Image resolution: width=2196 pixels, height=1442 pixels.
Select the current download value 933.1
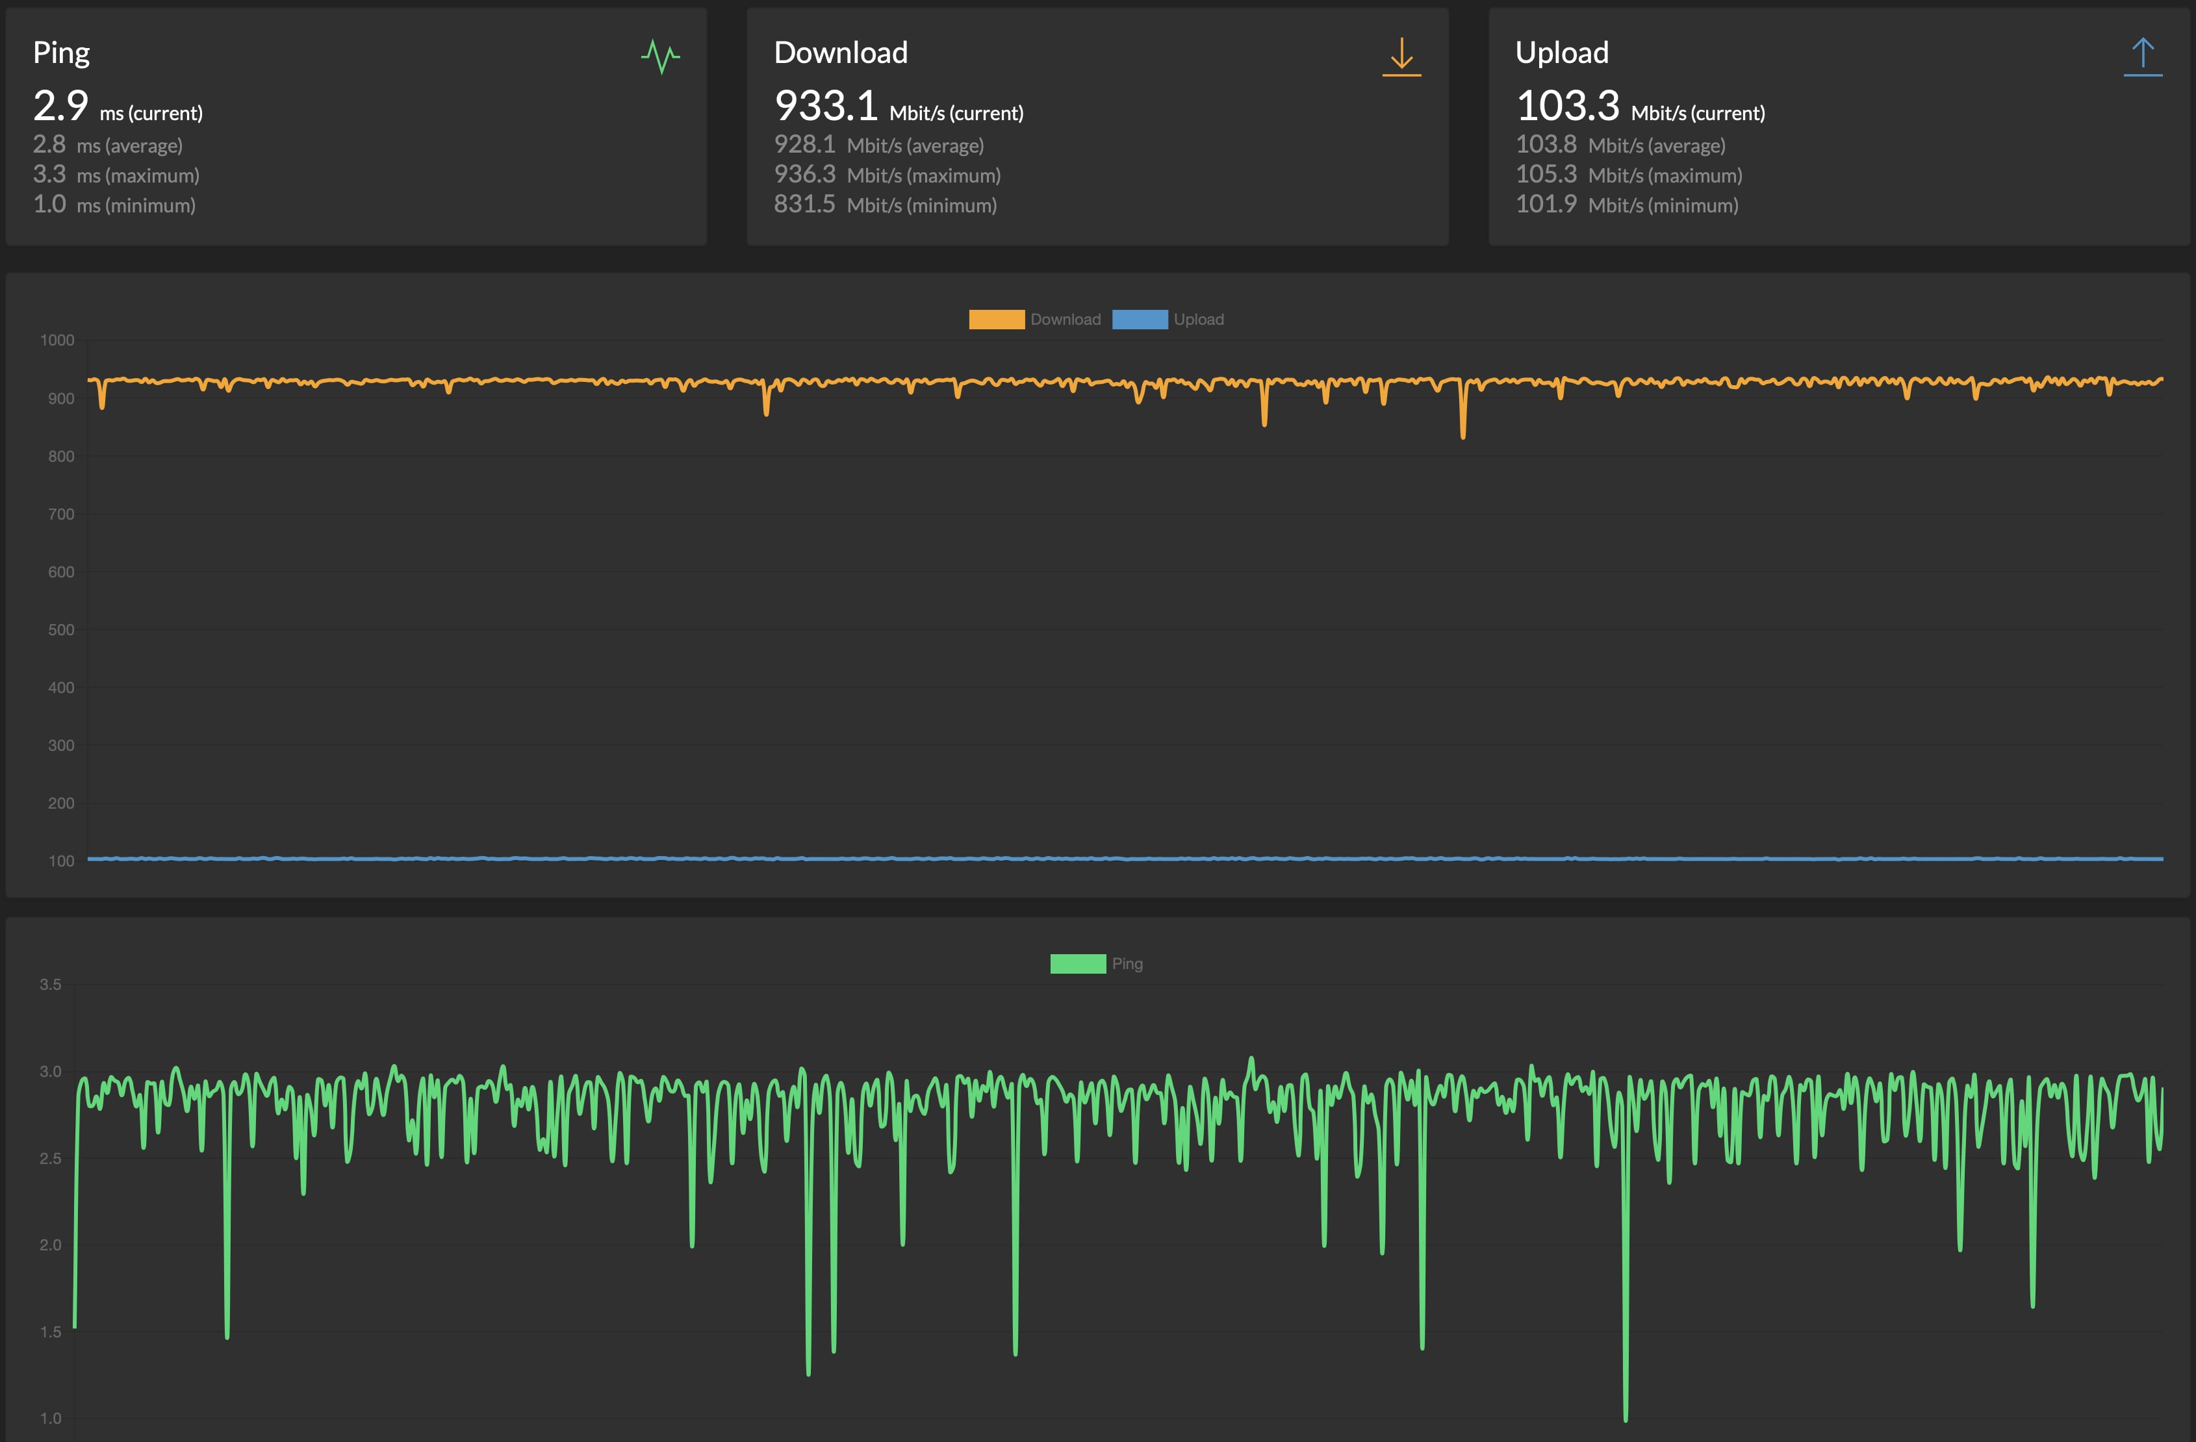pyautogui.click(x=825, y=105)
